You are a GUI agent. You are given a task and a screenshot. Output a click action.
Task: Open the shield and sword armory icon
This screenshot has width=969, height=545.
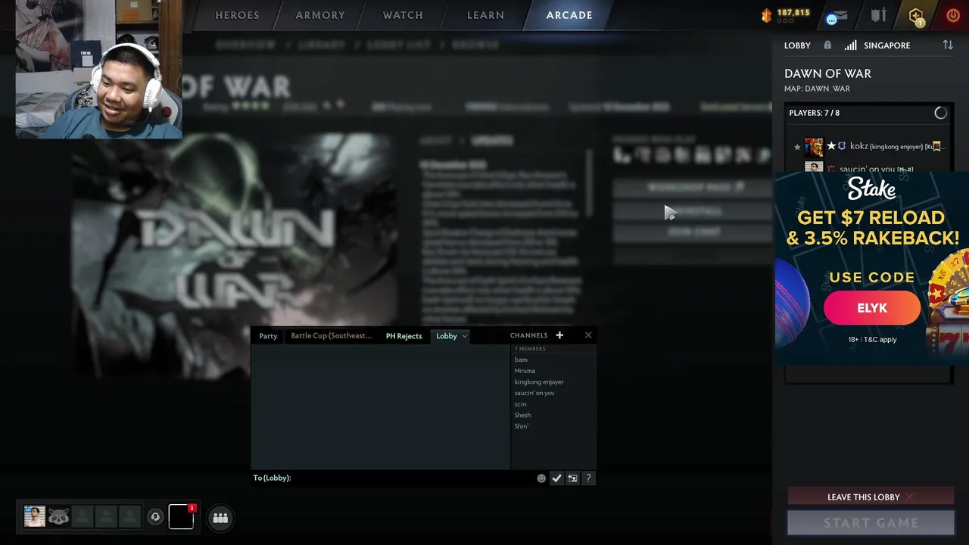[x=878, y=16]
